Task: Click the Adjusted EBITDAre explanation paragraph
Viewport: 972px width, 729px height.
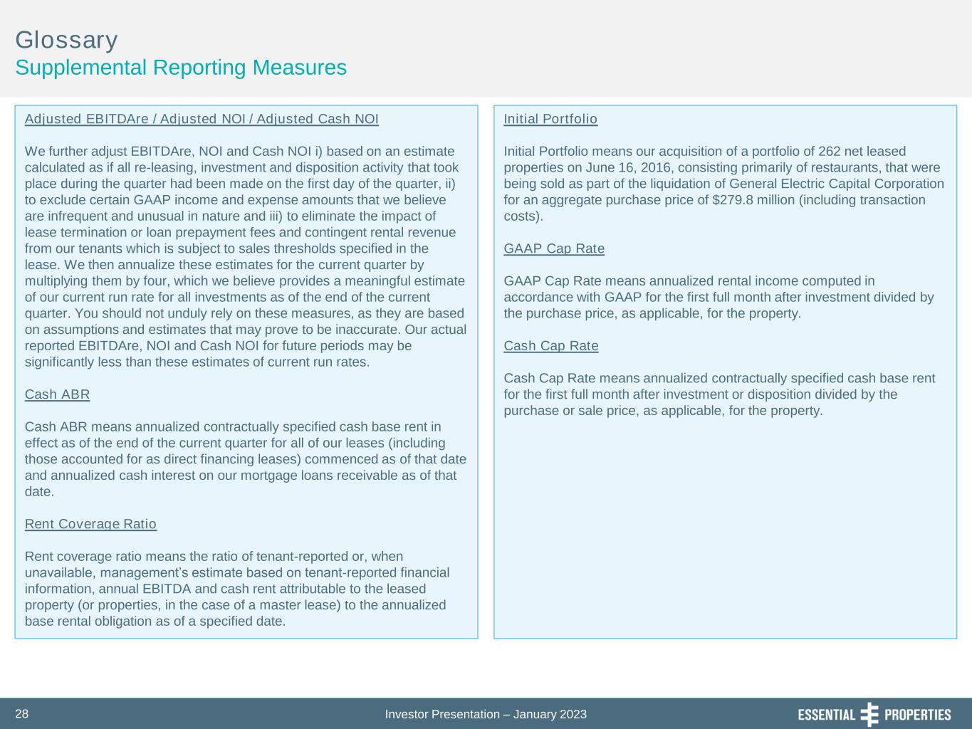Action: 246,256
